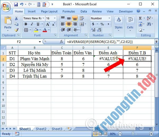Top align cell contents
This screenshot has width=159, height=137.
pyautogui.click(x=63, y=18)
